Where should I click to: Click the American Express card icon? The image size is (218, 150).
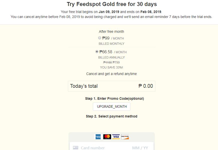(98, 137)
